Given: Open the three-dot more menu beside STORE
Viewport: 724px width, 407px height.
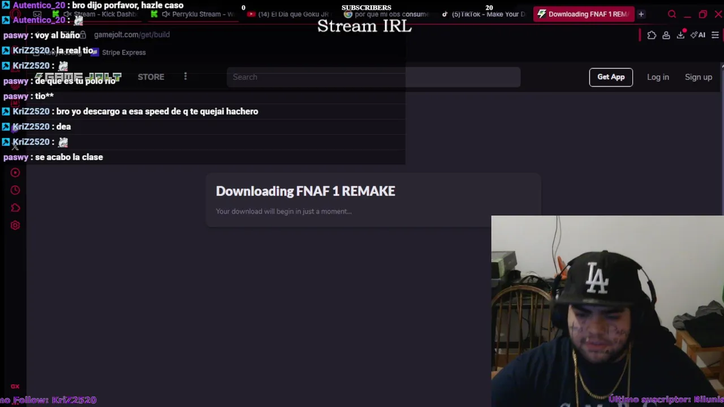Looking at the screenshot, I should 185,77.
